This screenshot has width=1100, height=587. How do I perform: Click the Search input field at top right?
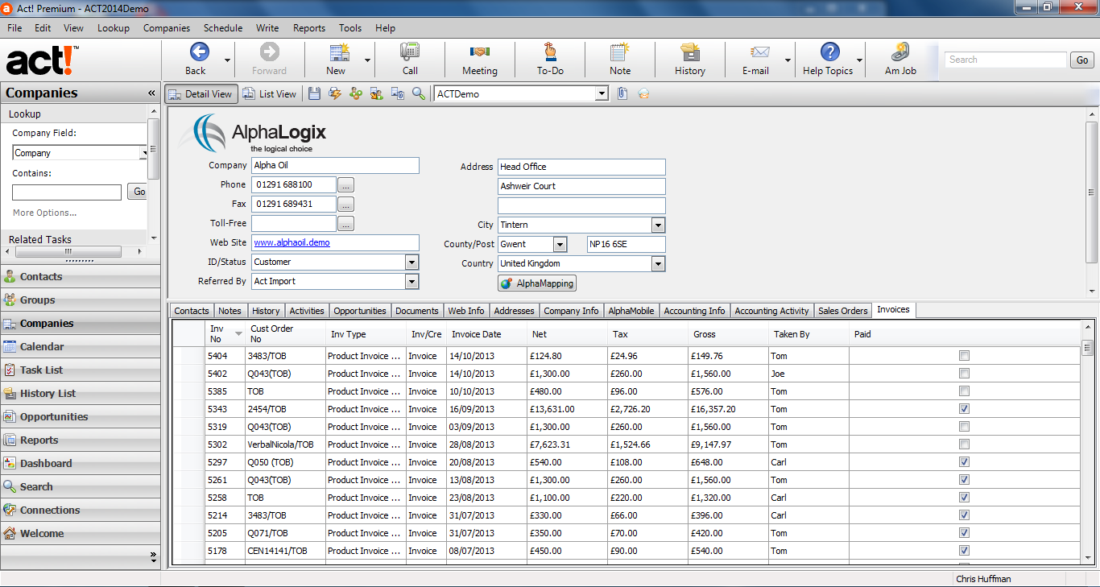point(1006,60)
